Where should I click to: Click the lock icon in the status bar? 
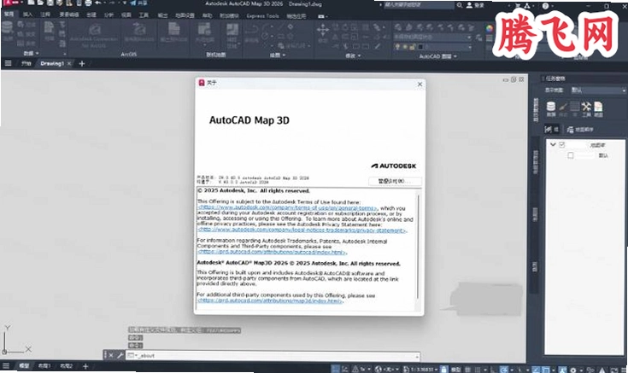[443, 369]
